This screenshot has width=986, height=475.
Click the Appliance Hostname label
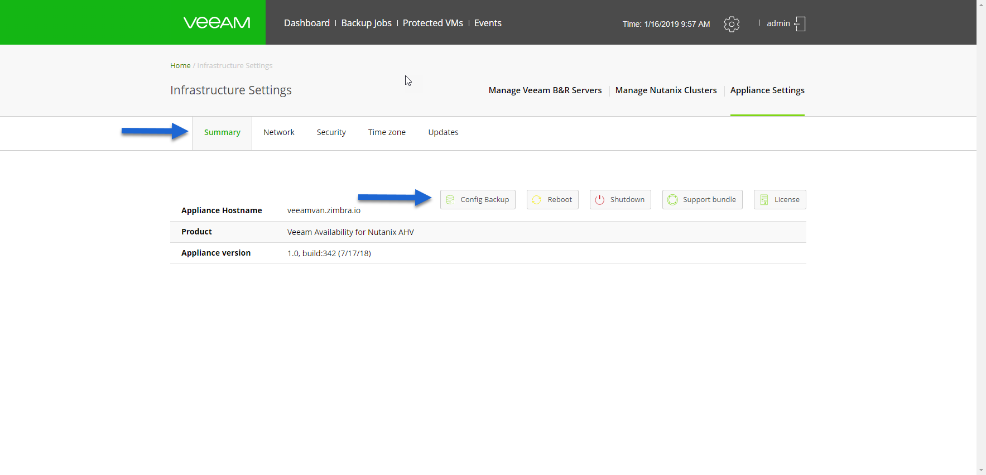pos(222,210)
